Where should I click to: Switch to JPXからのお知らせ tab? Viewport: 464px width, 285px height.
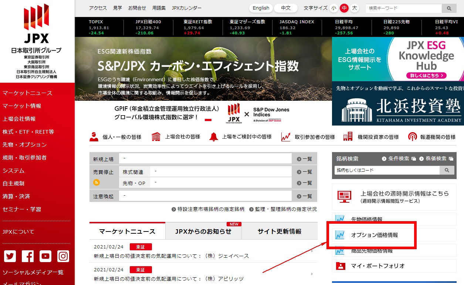[203, 231]
